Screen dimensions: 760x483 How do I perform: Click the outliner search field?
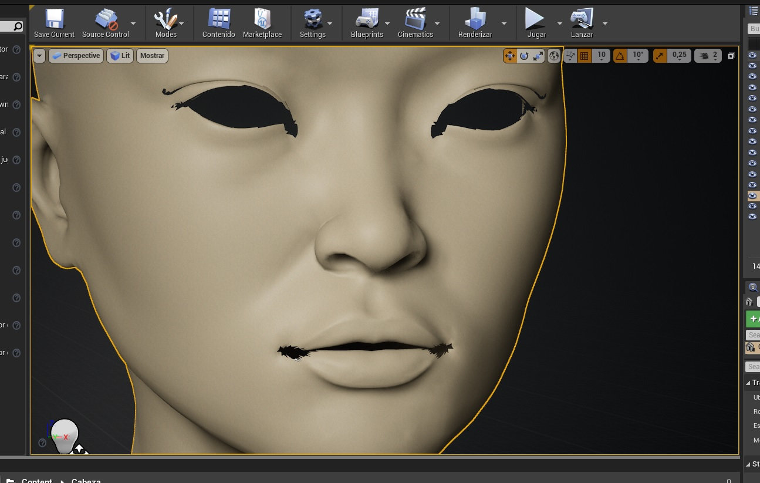pos(754,28)
